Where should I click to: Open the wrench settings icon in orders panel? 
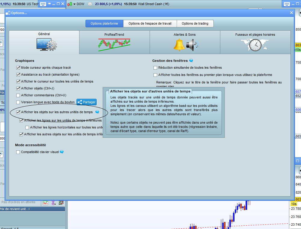(x=61, y=203)
